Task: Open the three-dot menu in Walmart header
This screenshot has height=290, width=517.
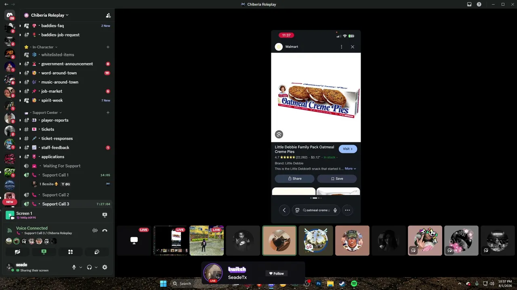Action: (x=341, y=47)
